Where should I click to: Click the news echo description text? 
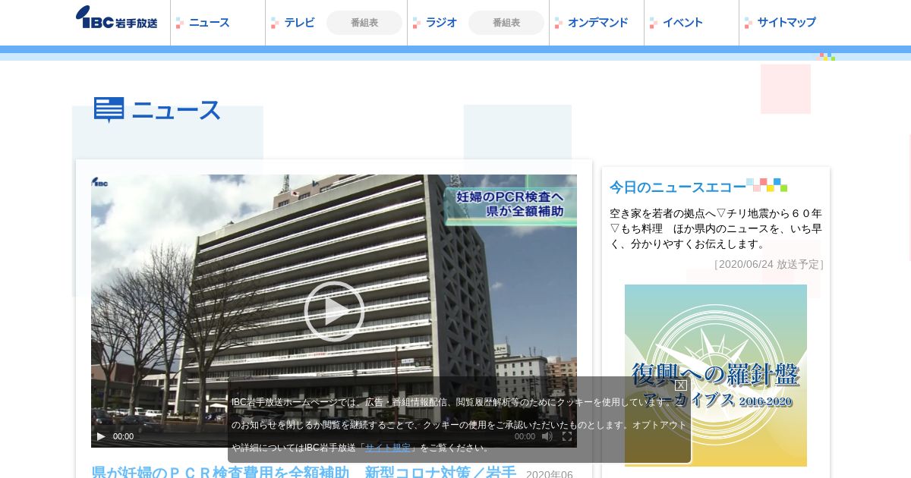(x=716, y=228)
